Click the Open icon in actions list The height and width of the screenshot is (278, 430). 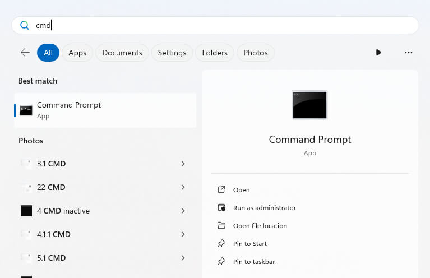pyautogui.click(x=221, y=190)
